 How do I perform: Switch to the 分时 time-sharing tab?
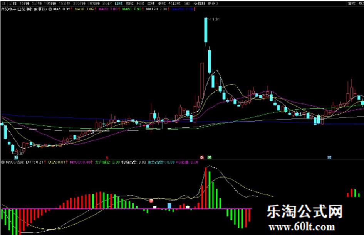[13, 3]
